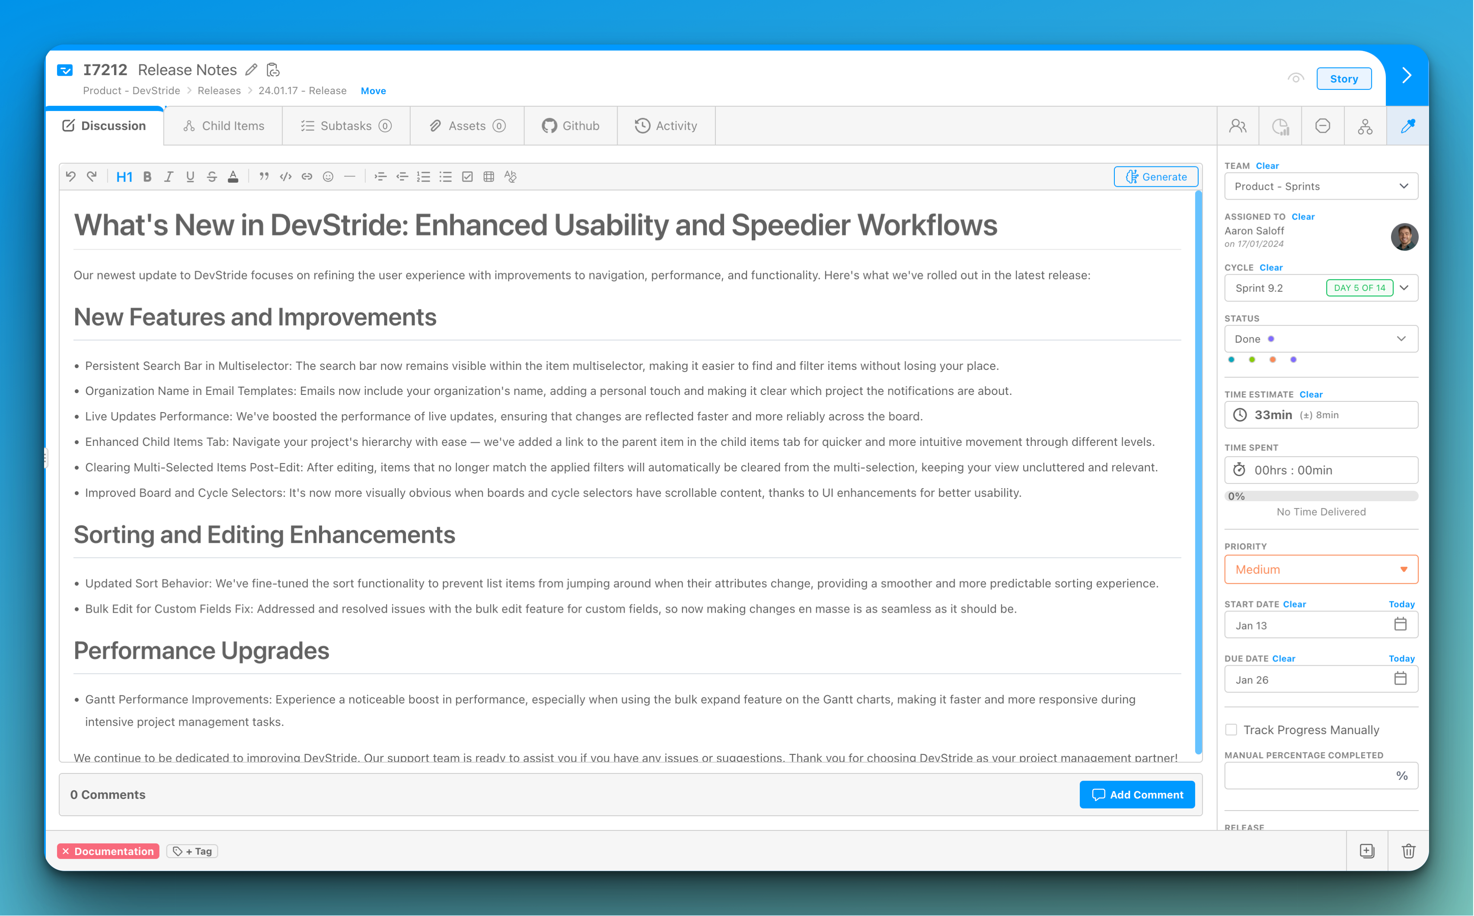Open the Priority dropdown set to Medium
The width and height of the screenshot is (1474, 916).
click(1321, 569)
